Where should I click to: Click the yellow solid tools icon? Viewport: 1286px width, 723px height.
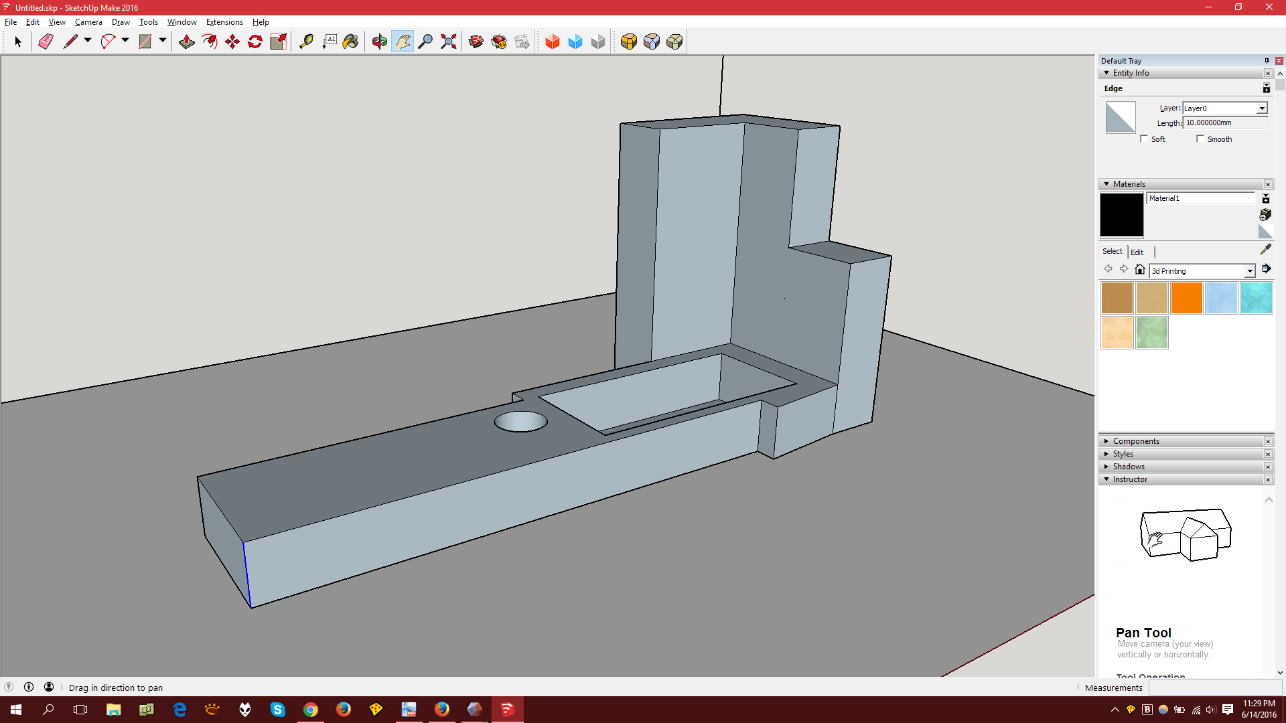(629, 42)
